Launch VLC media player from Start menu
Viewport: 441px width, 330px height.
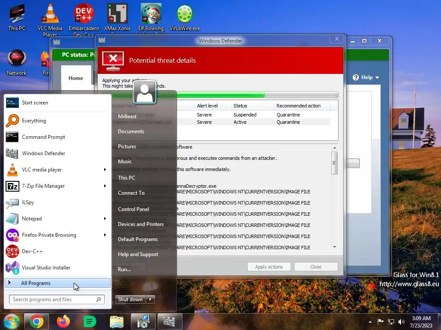click(53, 169)
